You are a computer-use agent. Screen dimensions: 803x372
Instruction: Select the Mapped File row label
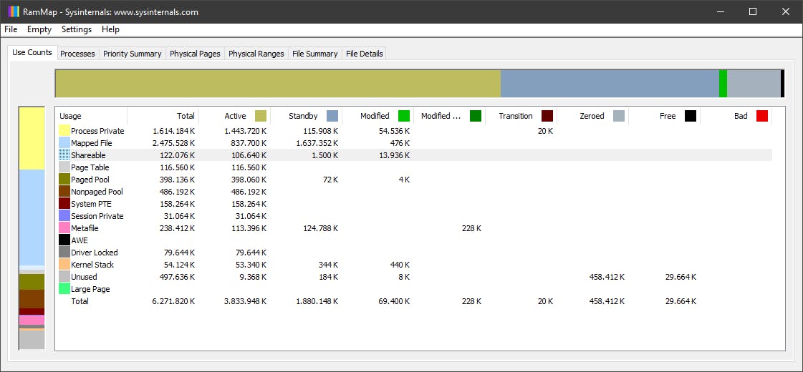91,143
